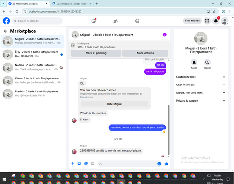Click the install app icon in address bar
This screenshot has width=234, height=184.
208,11
